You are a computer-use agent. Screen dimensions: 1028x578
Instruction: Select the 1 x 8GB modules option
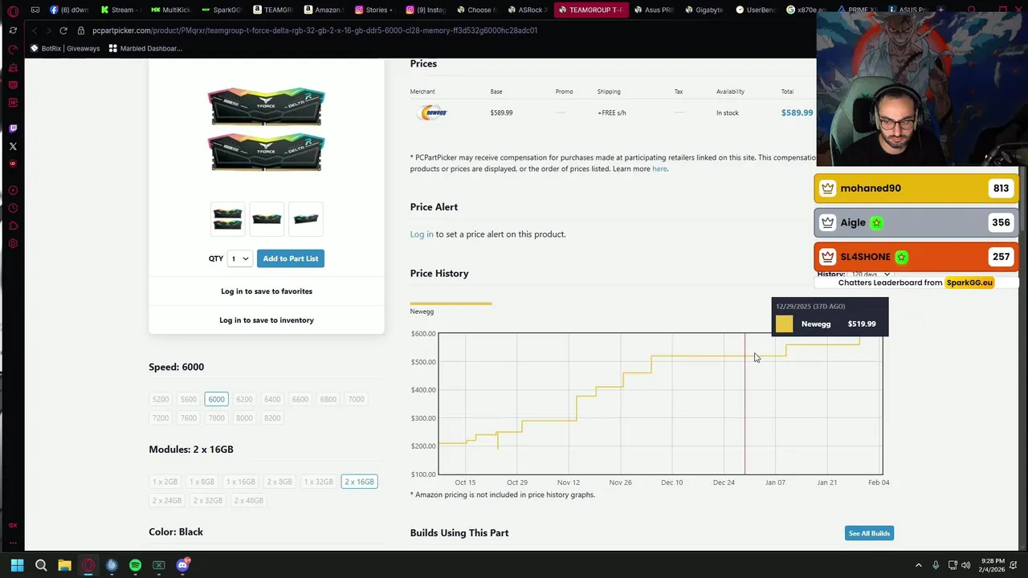[x=202, y=482]
